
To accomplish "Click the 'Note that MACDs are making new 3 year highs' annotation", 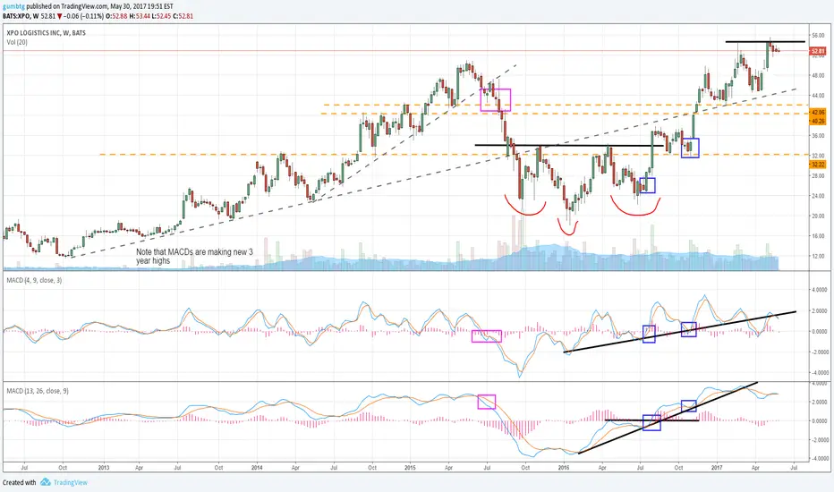I will coord(194,257).
